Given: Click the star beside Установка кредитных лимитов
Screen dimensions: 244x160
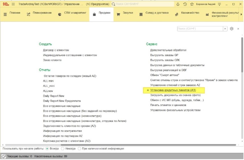Looking at the screenshot, I should 147,90.
